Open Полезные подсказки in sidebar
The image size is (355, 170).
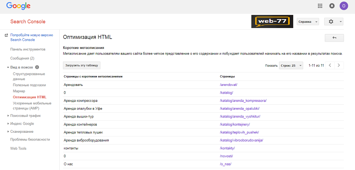tap(29, 85)
